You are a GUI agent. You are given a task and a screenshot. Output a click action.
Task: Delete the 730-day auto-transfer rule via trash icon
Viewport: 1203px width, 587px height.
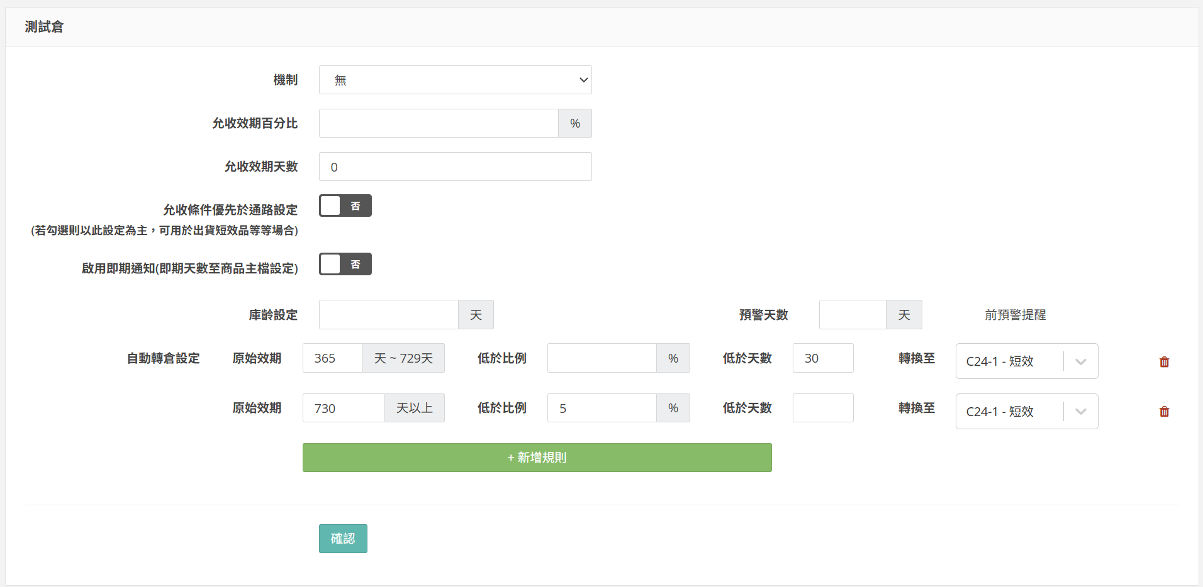1164,412
